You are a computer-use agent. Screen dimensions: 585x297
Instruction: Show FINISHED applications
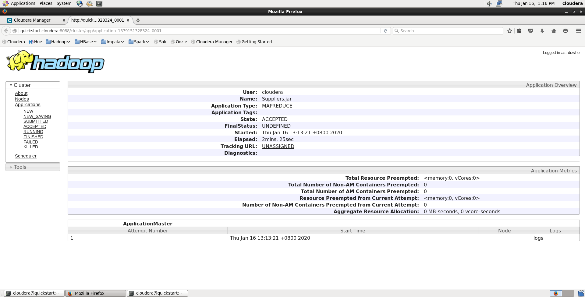point(33,137)
